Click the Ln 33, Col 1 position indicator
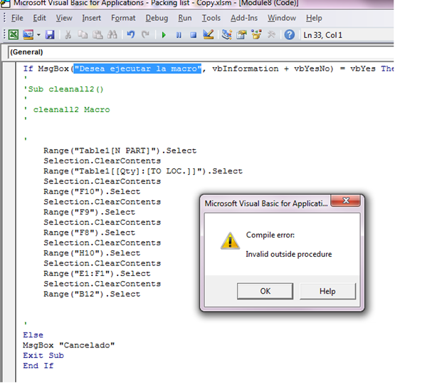This screenshot has height=388, width=427. [322, 35]
